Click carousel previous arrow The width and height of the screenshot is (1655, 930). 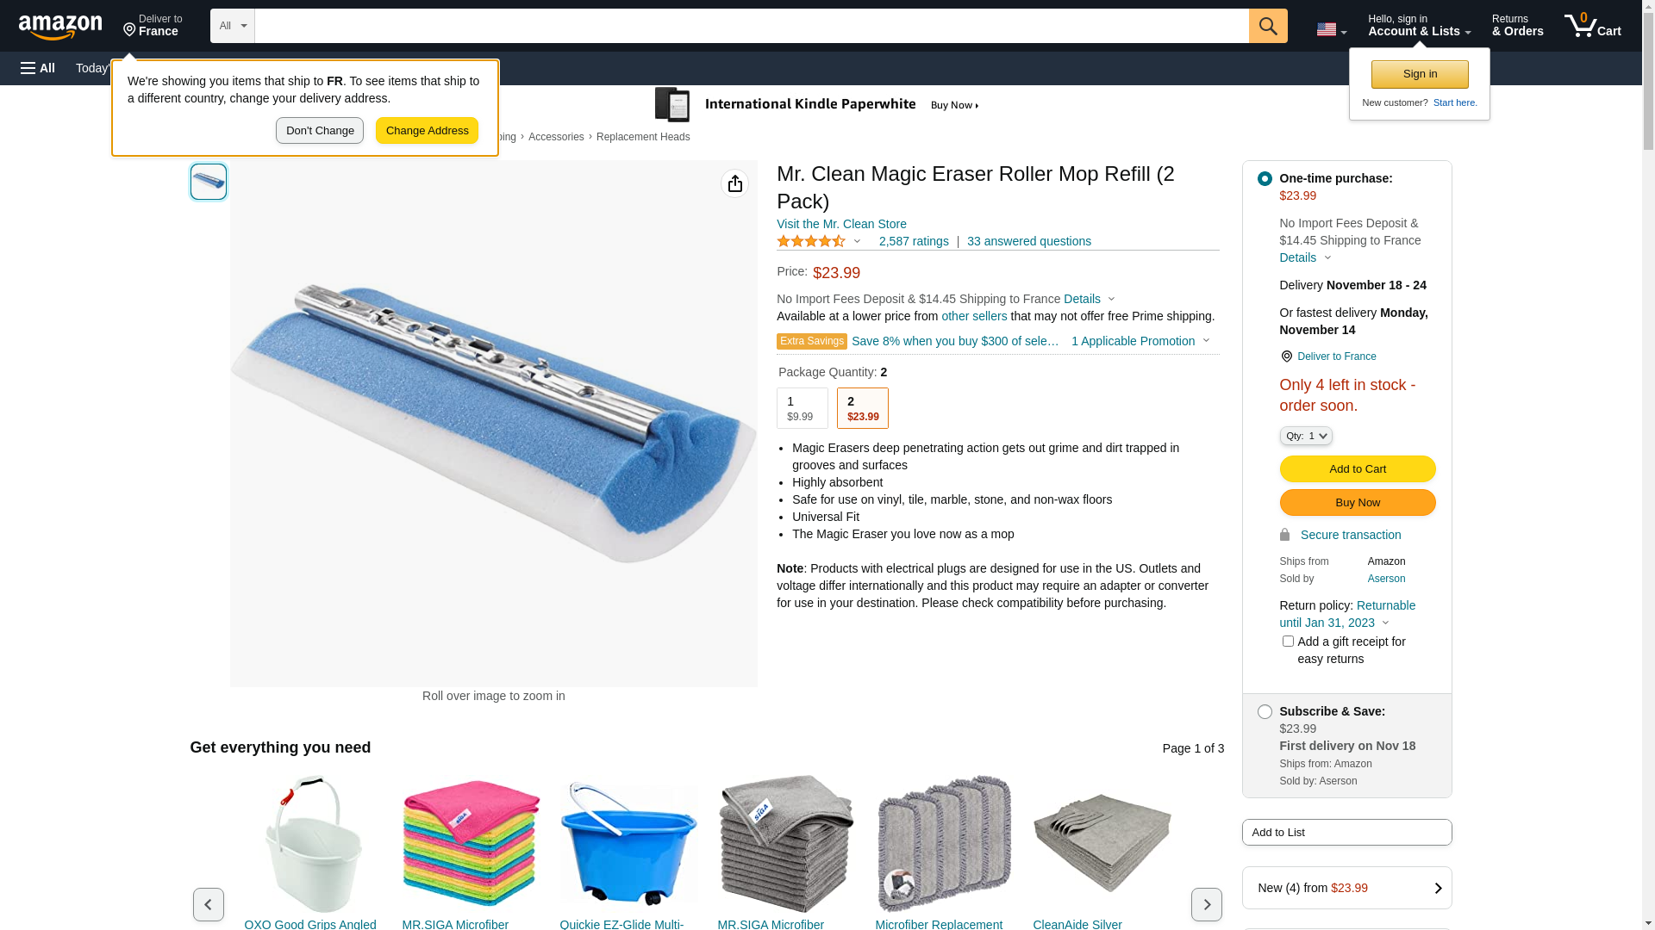tap(209, 904)
